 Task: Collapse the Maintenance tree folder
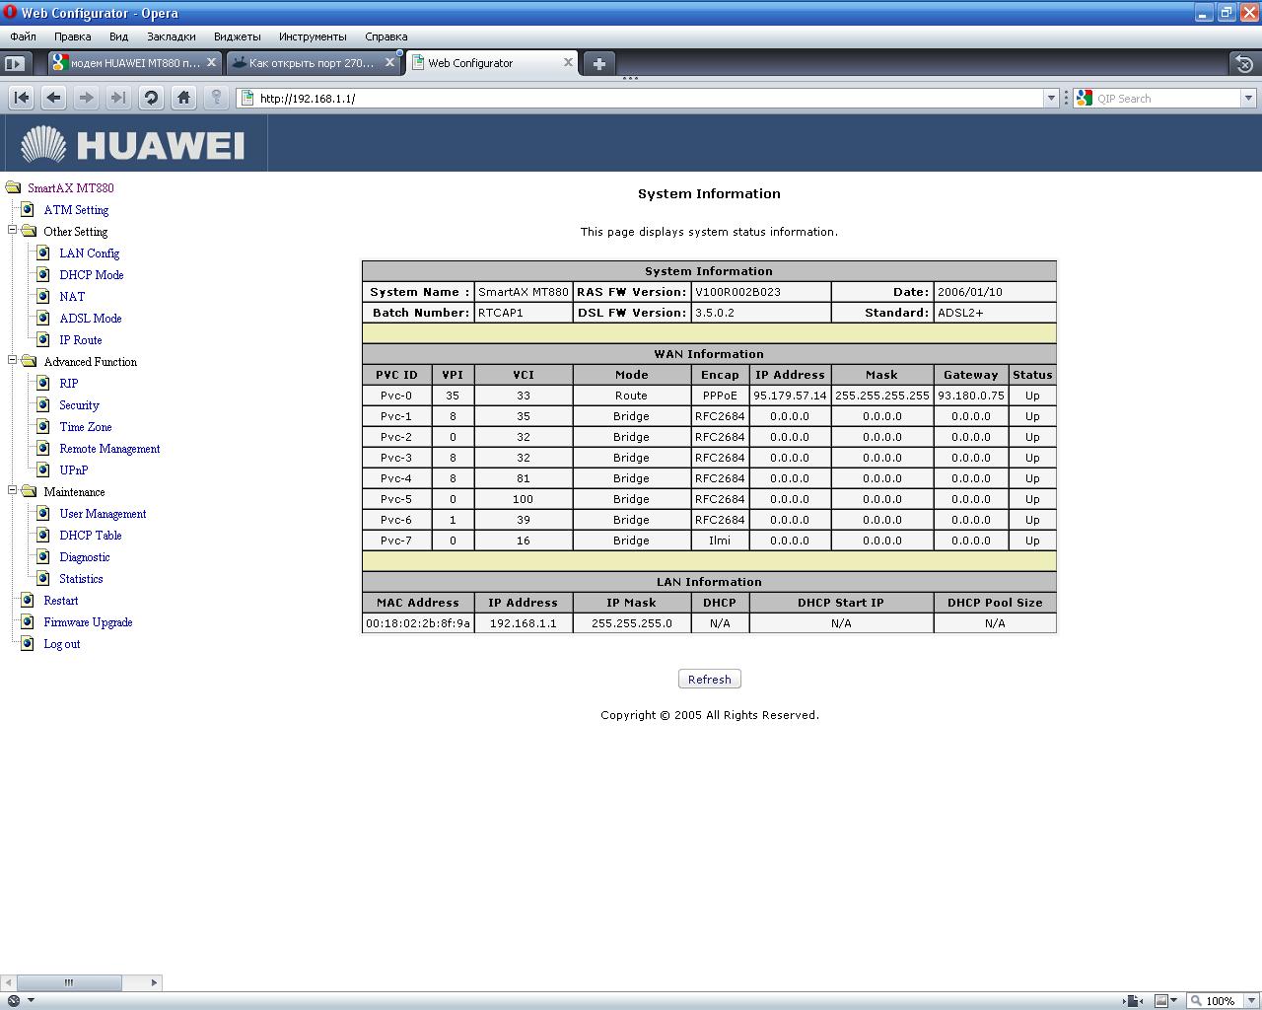coord(13,490)
